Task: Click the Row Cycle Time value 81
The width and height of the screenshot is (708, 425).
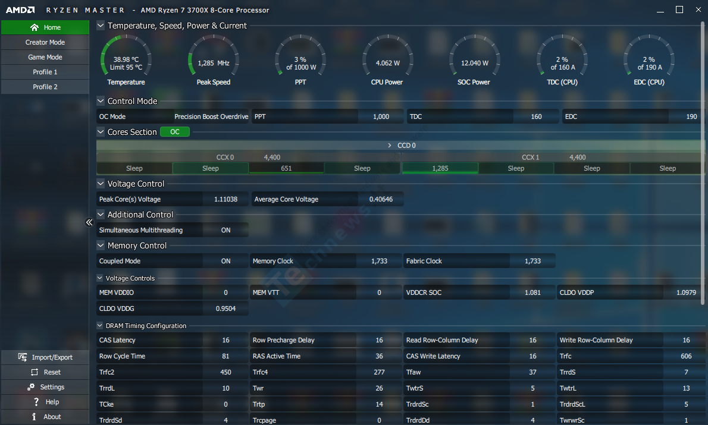Action: pos(225,357)
